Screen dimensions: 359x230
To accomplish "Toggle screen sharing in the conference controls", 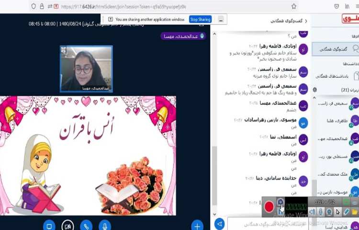I will coord(49,226).
